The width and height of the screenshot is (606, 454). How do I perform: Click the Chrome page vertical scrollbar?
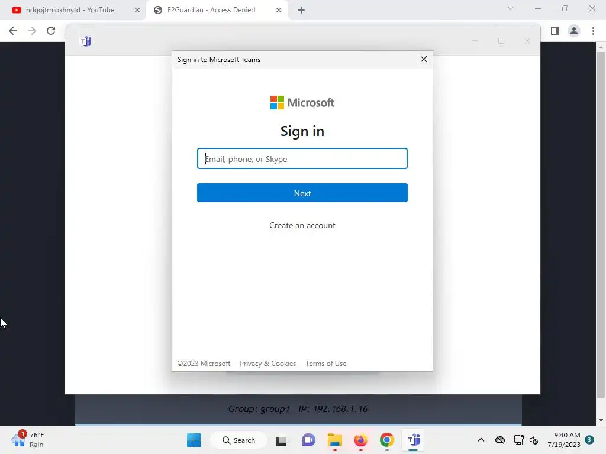pyautogui.click(x=601, y=224)
